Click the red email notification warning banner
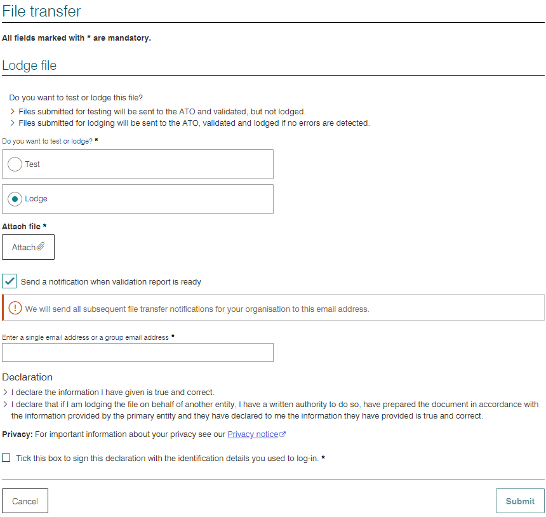 click(273, 307)
